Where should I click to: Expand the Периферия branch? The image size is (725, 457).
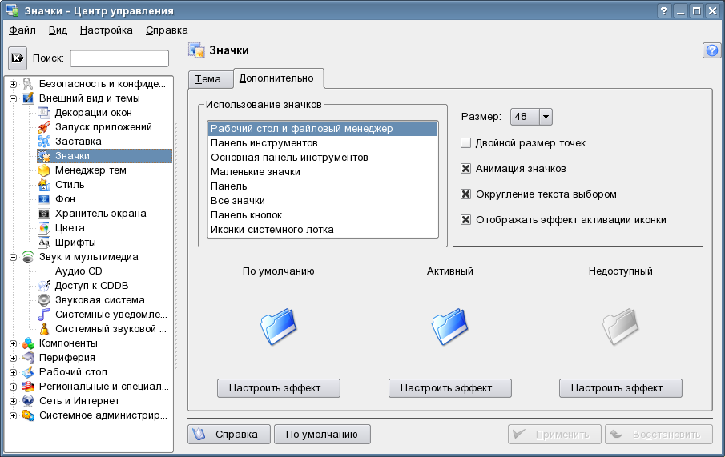tap(13, 358)
